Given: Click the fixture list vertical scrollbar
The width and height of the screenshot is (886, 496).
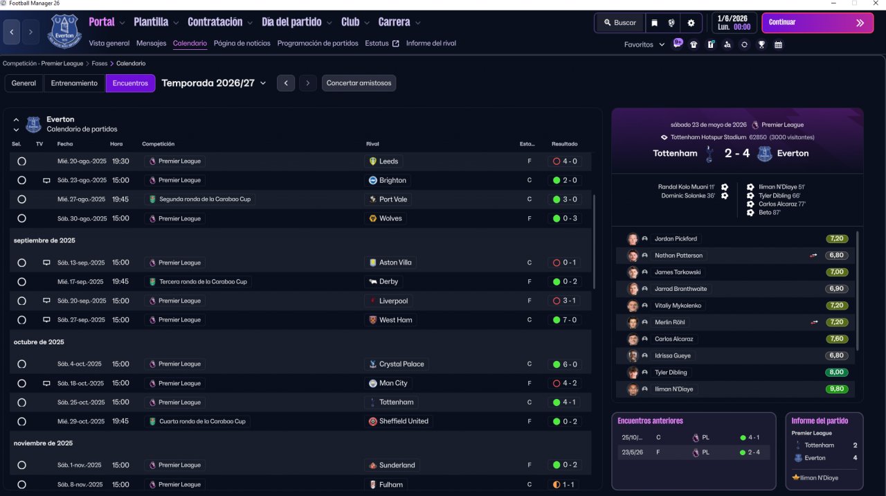Looking at the screenshot, I should pos(594,241).
